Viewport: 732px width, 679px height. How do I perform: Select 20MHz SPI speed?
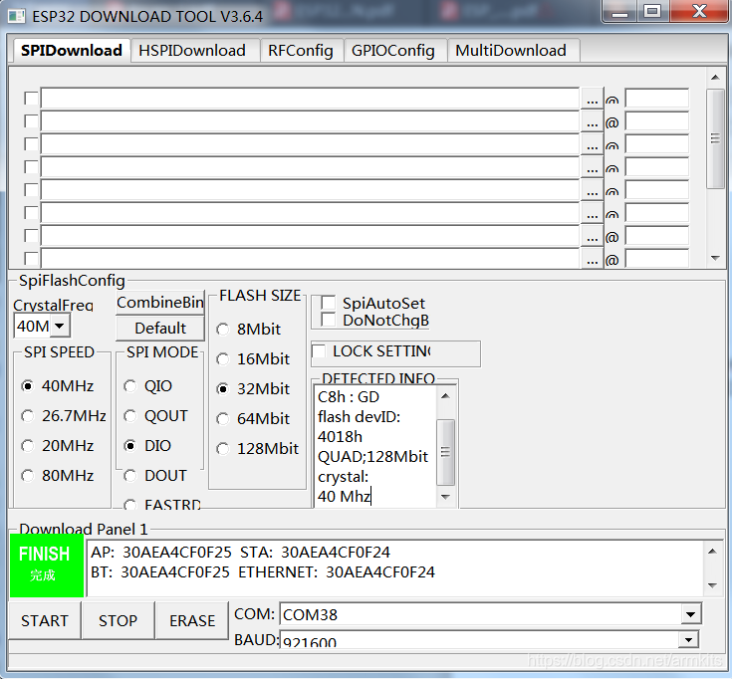click(28, 446)
